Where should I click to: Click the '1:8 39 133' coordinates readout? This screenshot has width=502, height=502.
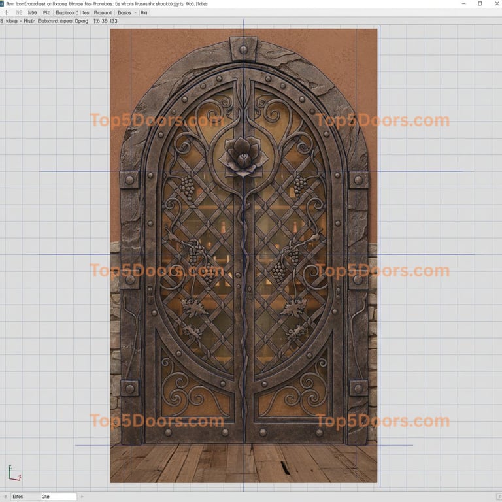pyautogui.click(x=105, y=21)
